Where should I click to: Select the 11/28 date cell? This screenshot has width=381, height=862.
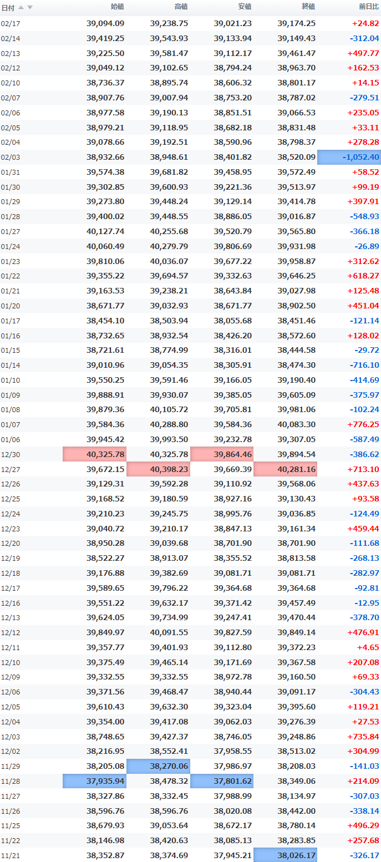click(x=10, y=781)
